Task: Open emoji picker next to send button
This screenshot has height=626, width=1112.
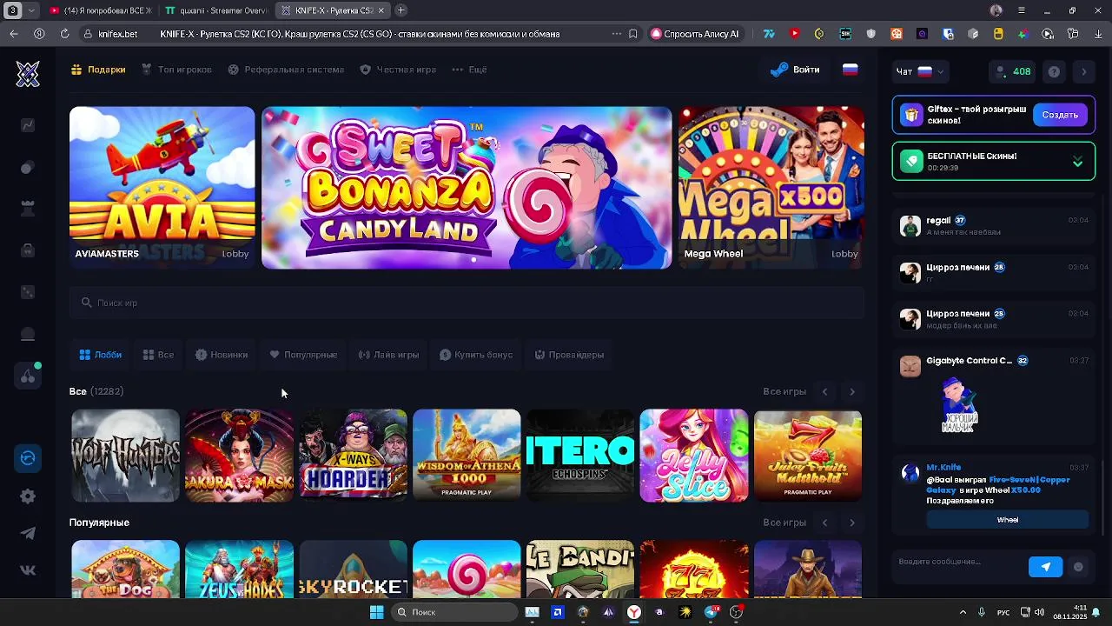Action: click(x=1078, y=567)
